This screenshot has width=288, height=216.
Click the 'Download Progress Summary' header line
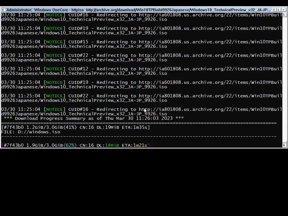click(x=94, y=118)
